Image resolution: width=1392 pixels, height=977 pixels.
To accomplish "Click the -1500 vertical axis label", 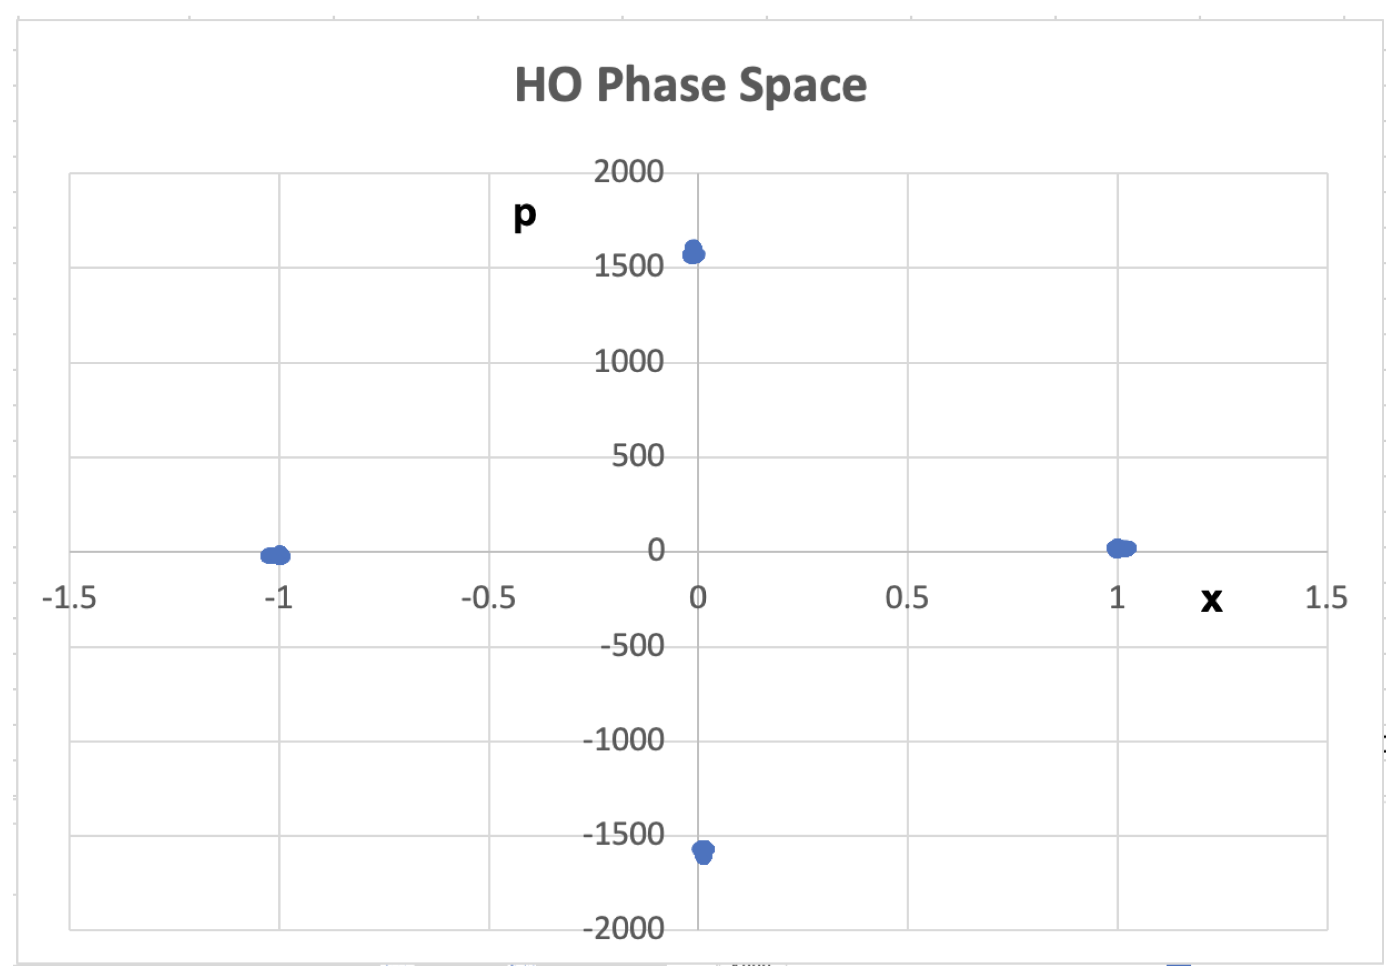I will pyautogui.click(x=623, y=835).
